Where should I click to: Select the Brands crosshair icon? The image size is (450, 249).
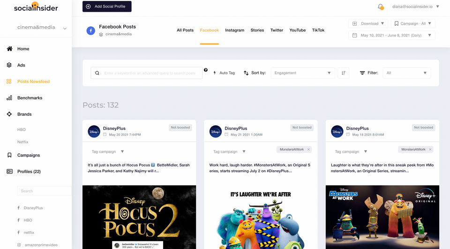[9, 114]
